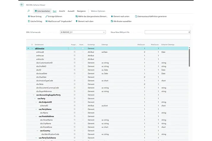Collapse the cac:PostalAddress node
Image resolution: width=212 pixels, height=141 pixels.
tap(36, 116)
